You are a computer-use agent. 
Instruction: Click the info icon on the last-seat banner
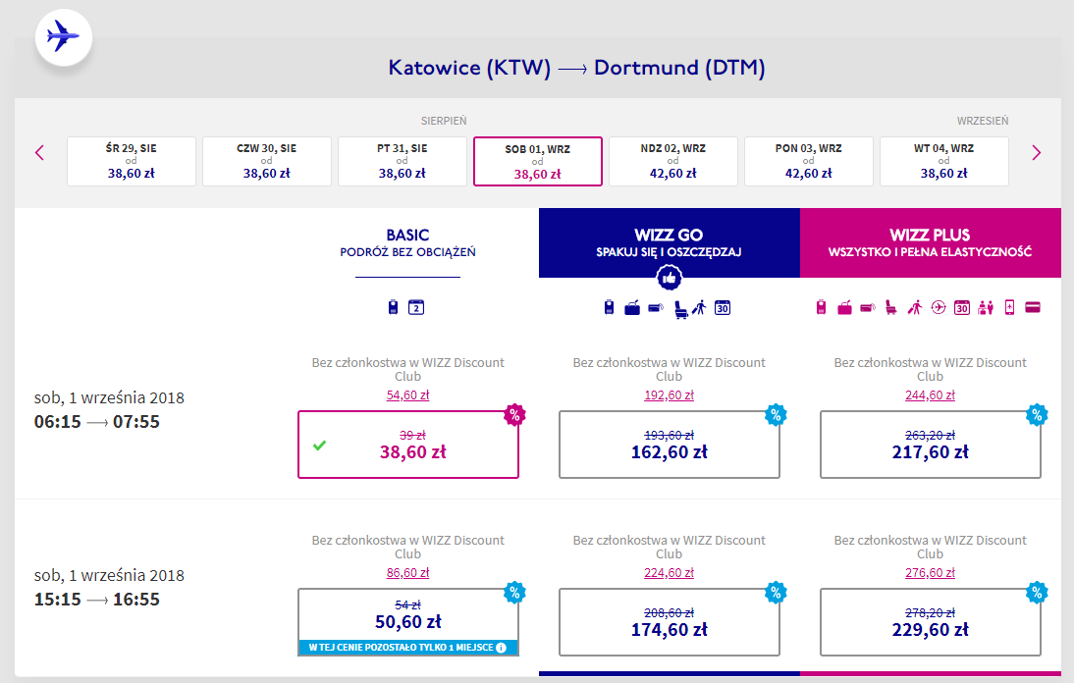(x=501, y=647)
